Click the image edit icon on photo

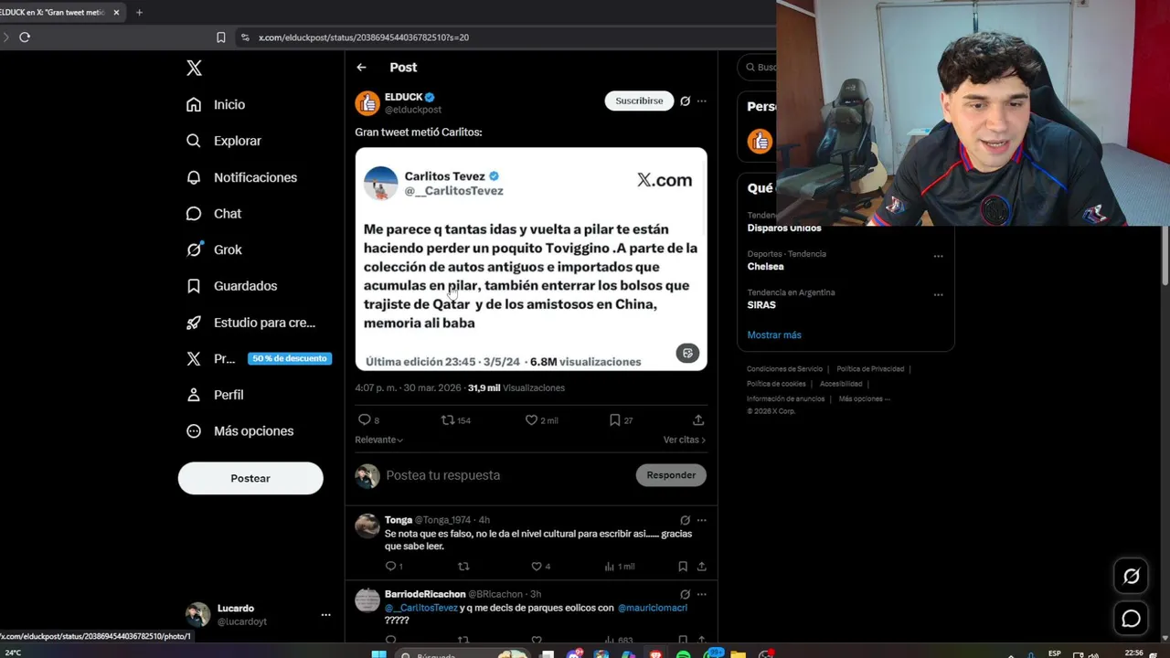687,353
